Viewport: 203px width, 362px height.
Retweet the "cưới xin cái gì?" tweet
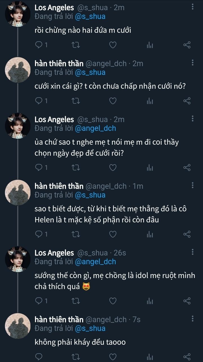[x=76, y=101]
